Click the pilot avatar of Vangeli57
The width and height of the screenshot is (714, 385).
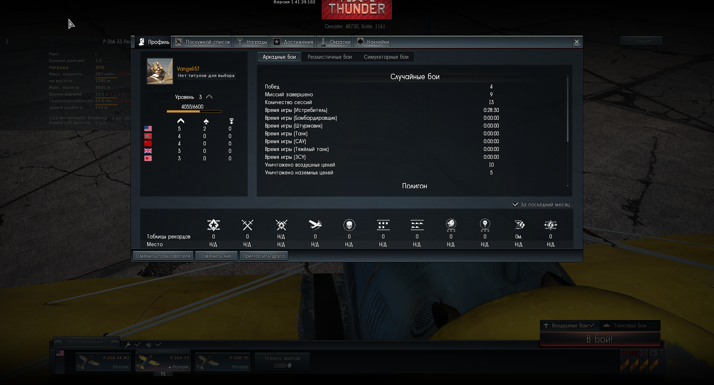(x=160, y=71)
